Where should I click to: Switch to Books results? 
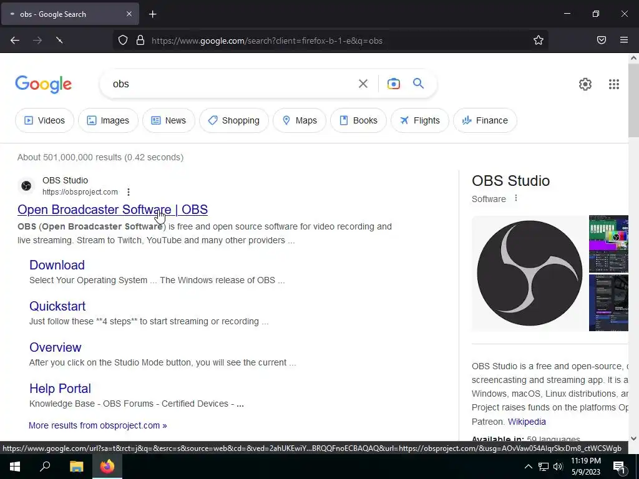358,120
